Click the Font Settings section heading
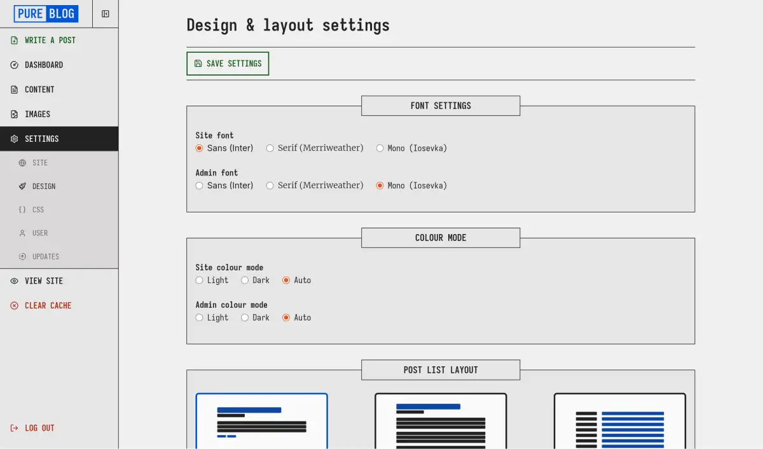 (441, 106)
